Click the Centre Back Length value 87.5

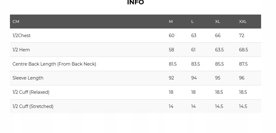click(x=243, y=64)
